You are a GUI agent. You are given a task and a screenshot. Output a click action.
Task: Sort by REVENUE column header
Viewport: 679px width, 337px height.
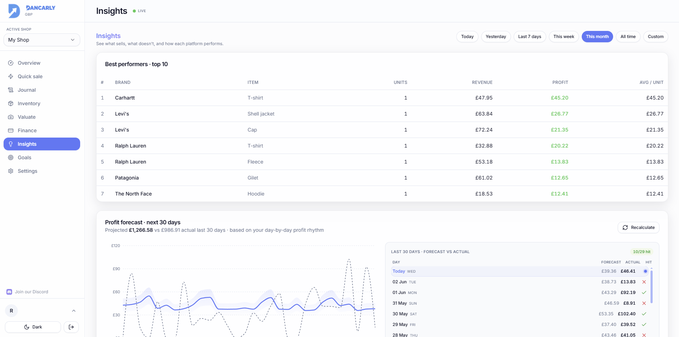point(482,82)
